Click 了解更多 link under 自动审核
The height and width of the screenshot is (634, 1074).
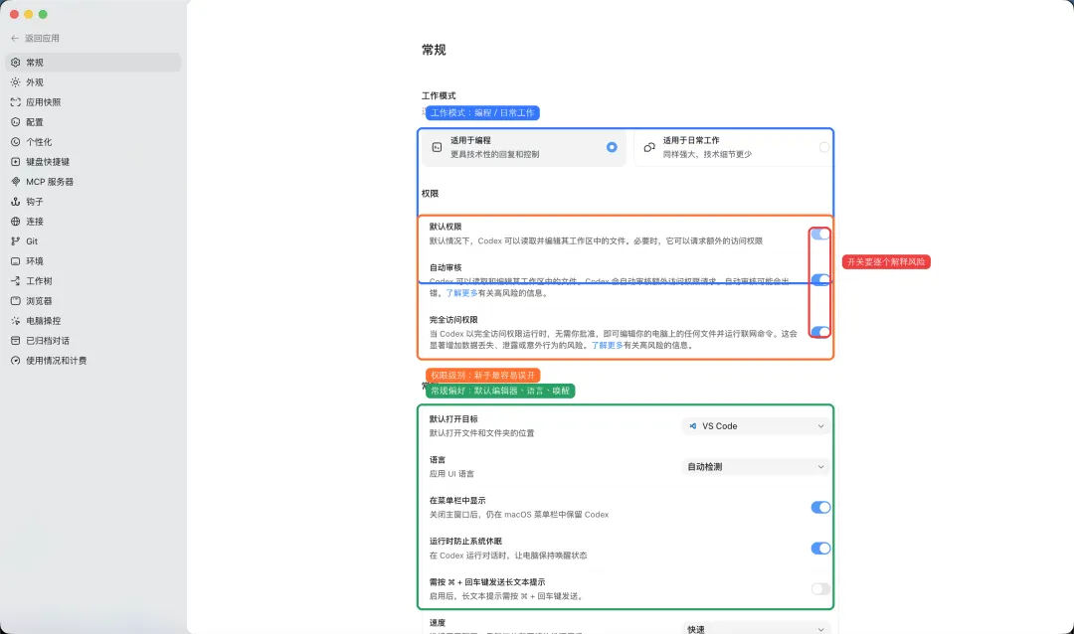[x=461, y=293]
